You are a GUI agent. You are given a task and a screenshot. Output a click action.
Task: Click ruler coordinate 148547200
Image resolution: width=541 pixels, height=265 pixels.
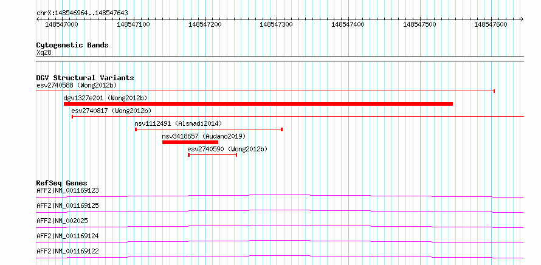[x=205, y=24]
